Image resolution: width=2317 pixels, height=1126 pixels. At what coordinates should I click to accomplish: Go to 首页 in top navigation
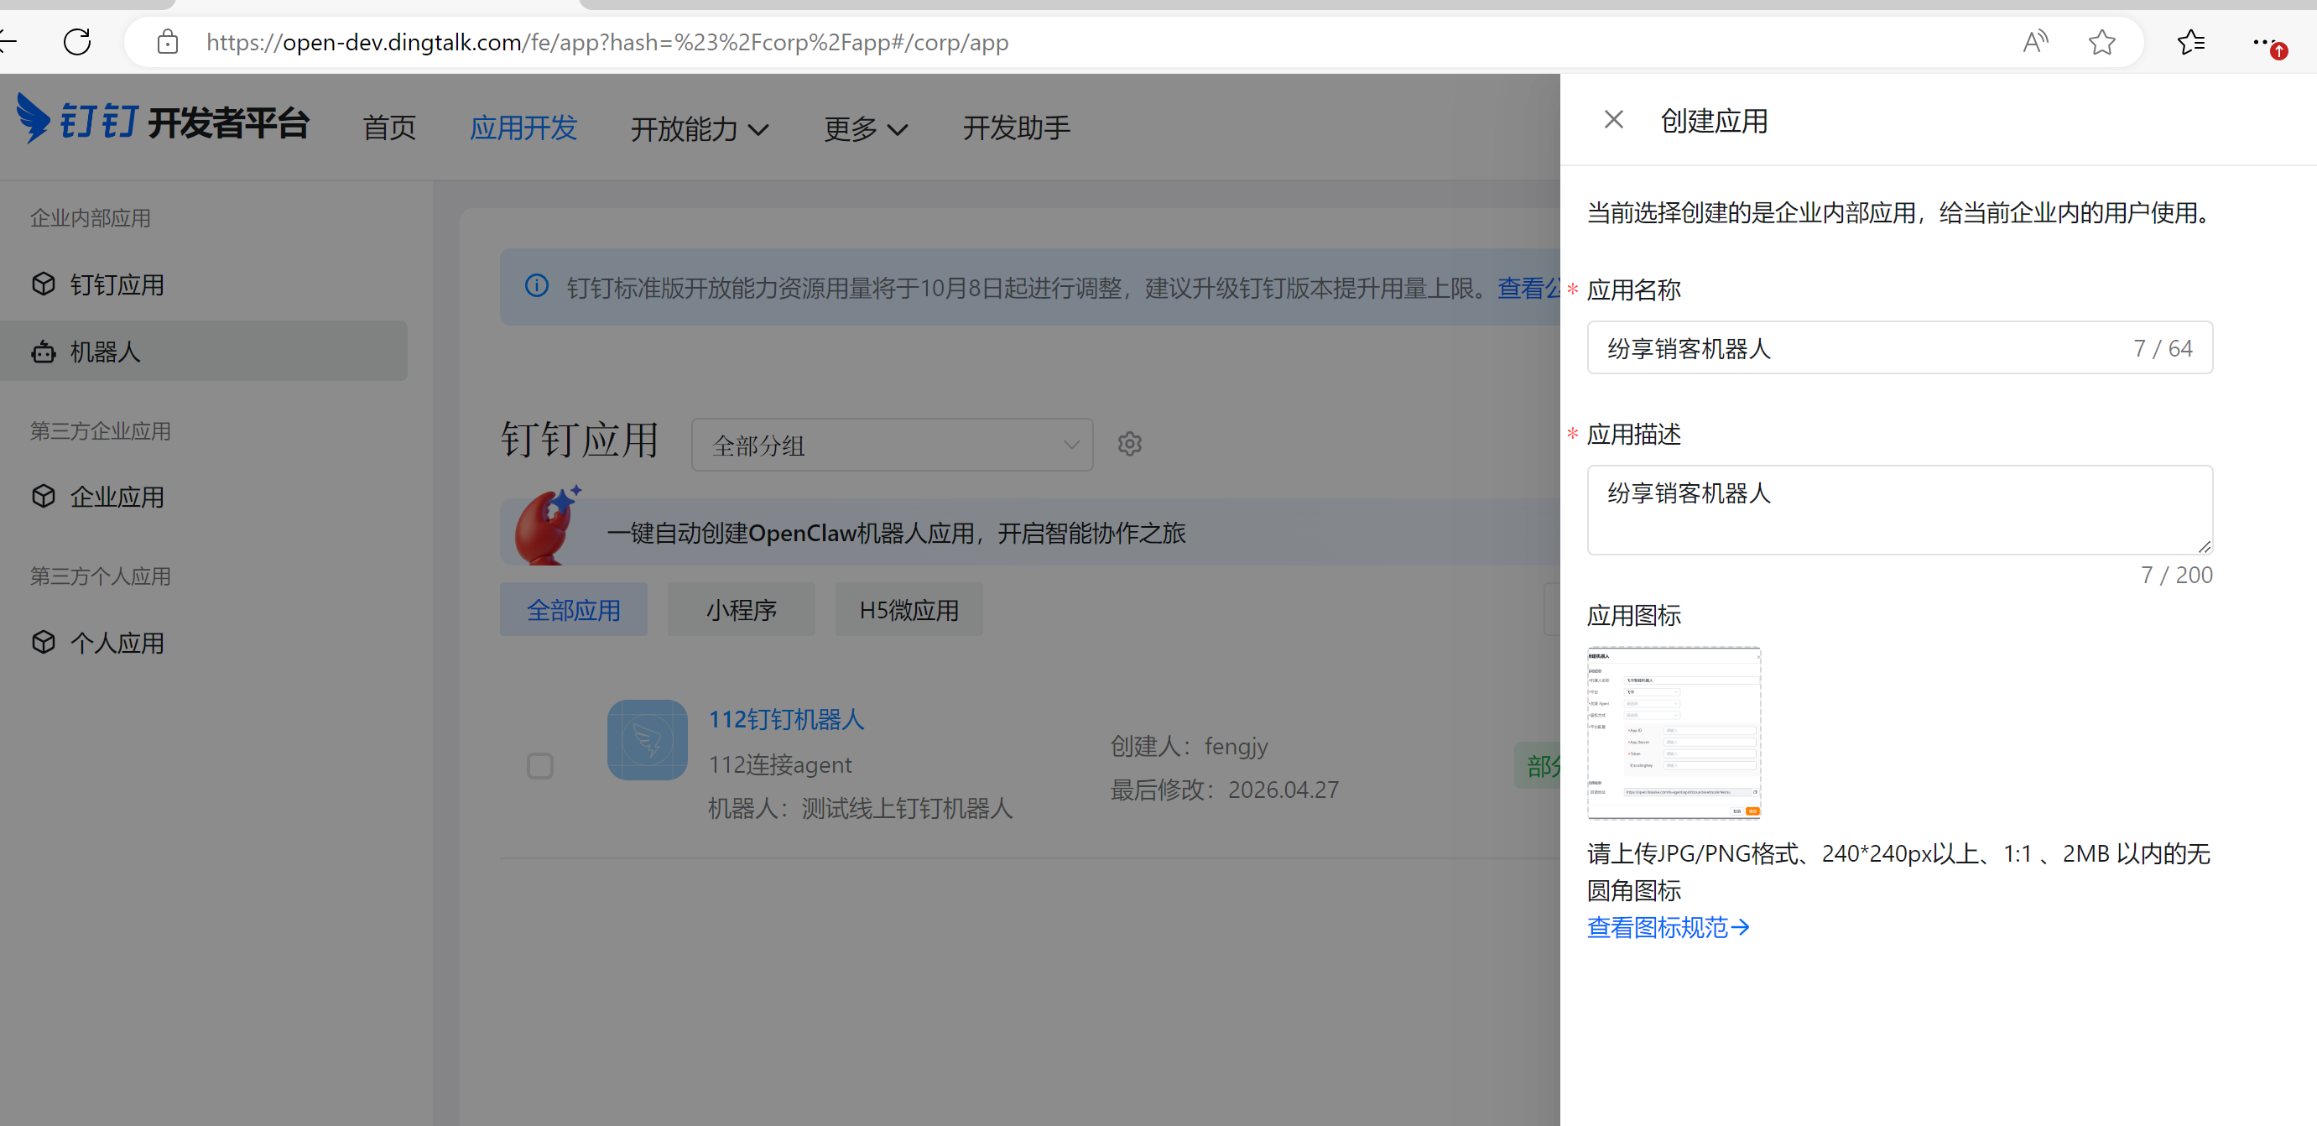(x=389, y=128)
